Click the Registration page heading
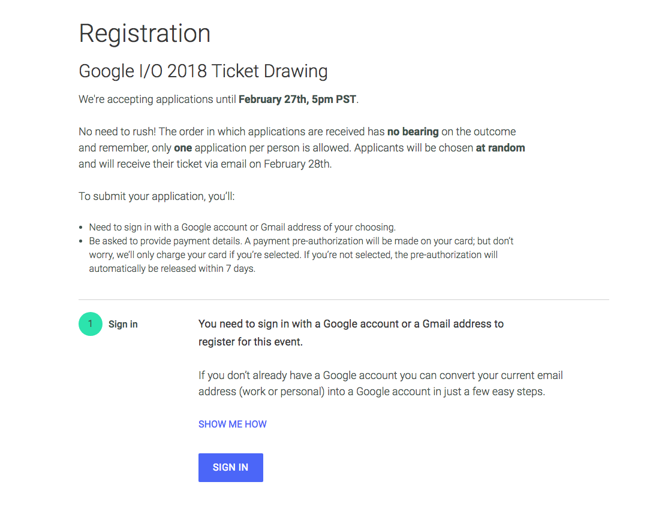The image size is (650, 506). (145, 34)
